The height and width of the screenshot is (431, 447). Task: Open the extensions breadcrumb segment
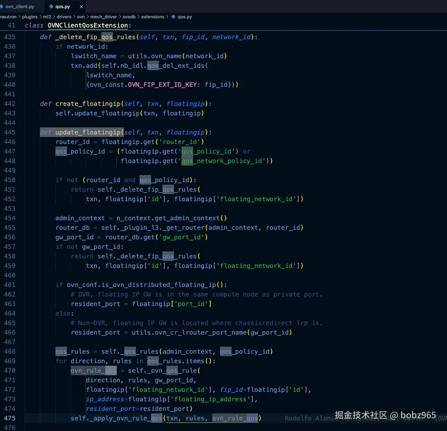coord(153,17)
